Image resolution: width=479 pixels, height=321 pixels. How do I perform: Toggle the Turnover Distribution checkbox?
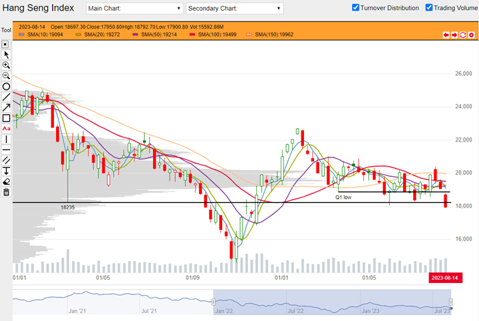click(x=355, y=7)
